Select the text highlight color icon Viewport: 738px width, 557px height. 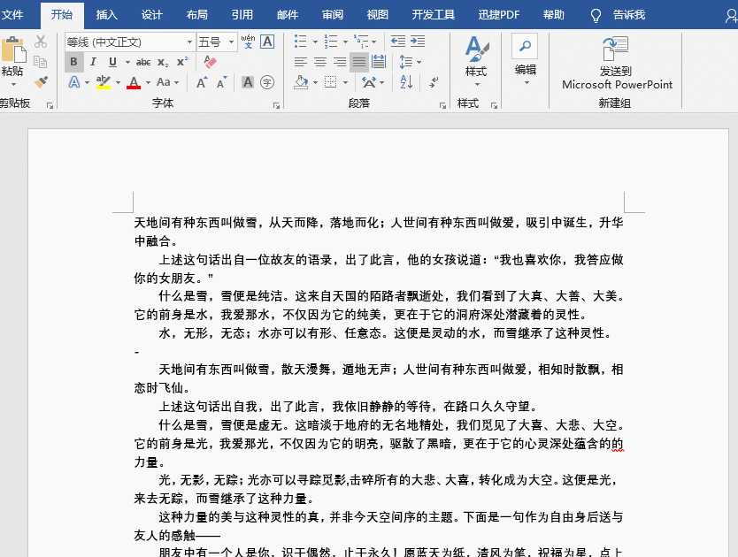pos(102,83)
